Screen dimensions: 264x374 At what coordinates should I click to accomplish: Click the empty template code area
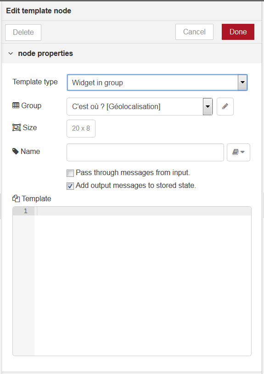coord(143,285)
